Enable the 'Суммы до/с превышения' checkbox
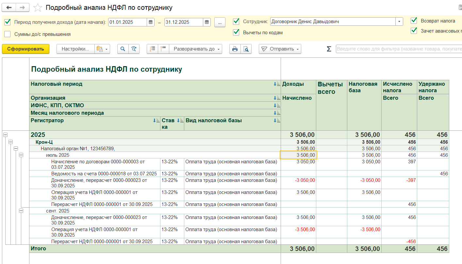 pyautogui.click(x=8, y=34)
